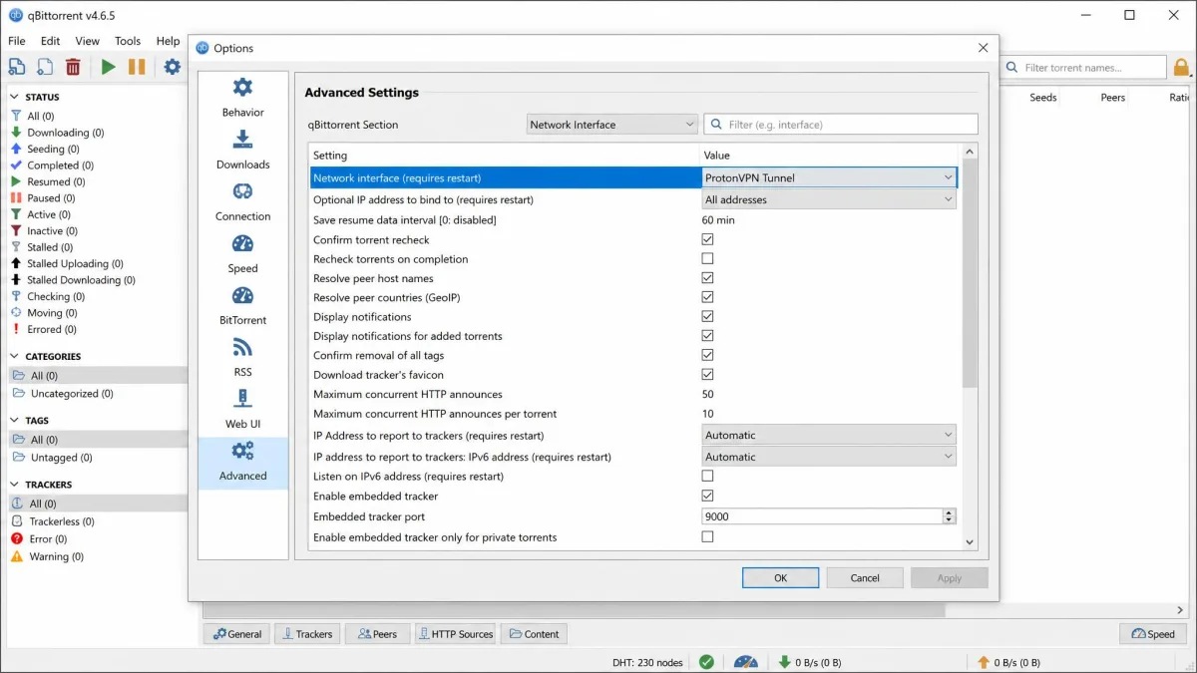Image resolution: width=1197 pixels, height=673 pixels.
Task: Open the qBittorrent Section dropdown
Action: (611, 125)
